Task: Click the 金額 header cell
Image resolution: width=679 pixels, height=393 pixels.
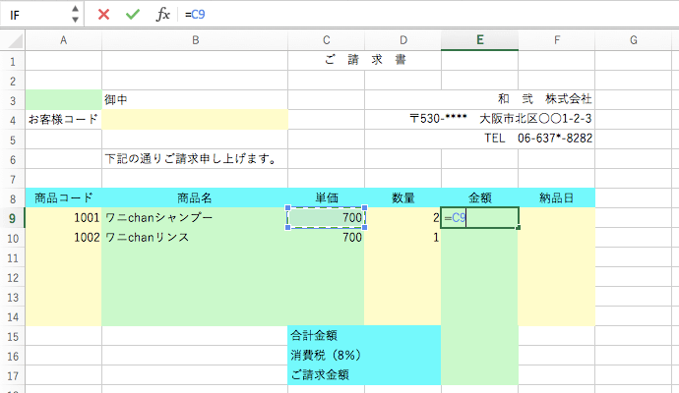Action: 480,198
